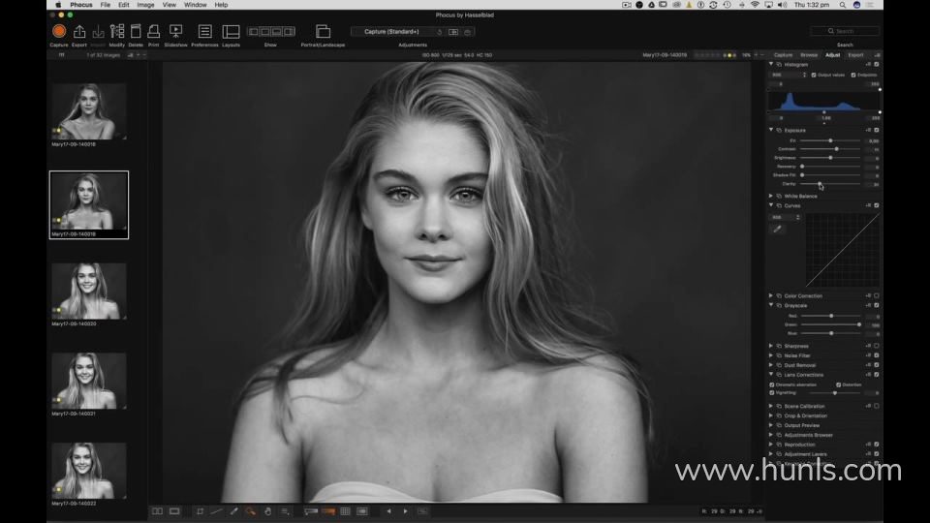Screen dimensions: 930x523
Task: Expand the Noise Filter section
Action: pyautogui.click(x=771, y=355)
